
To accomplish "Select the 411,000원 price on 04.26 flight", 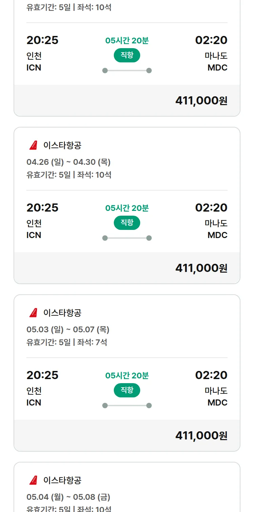I will (x=201, y=268).
